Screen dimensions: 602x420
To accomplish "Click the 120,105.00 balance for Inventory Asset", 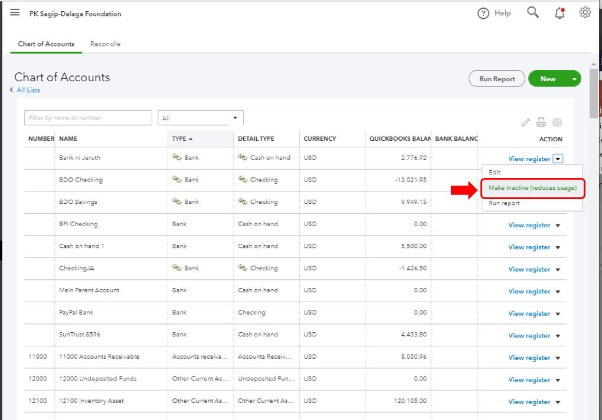I will (x=410, y=401).
